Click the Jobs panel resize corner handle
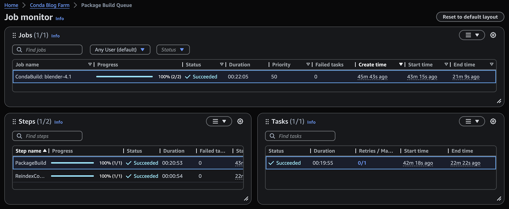 point(499,101)
